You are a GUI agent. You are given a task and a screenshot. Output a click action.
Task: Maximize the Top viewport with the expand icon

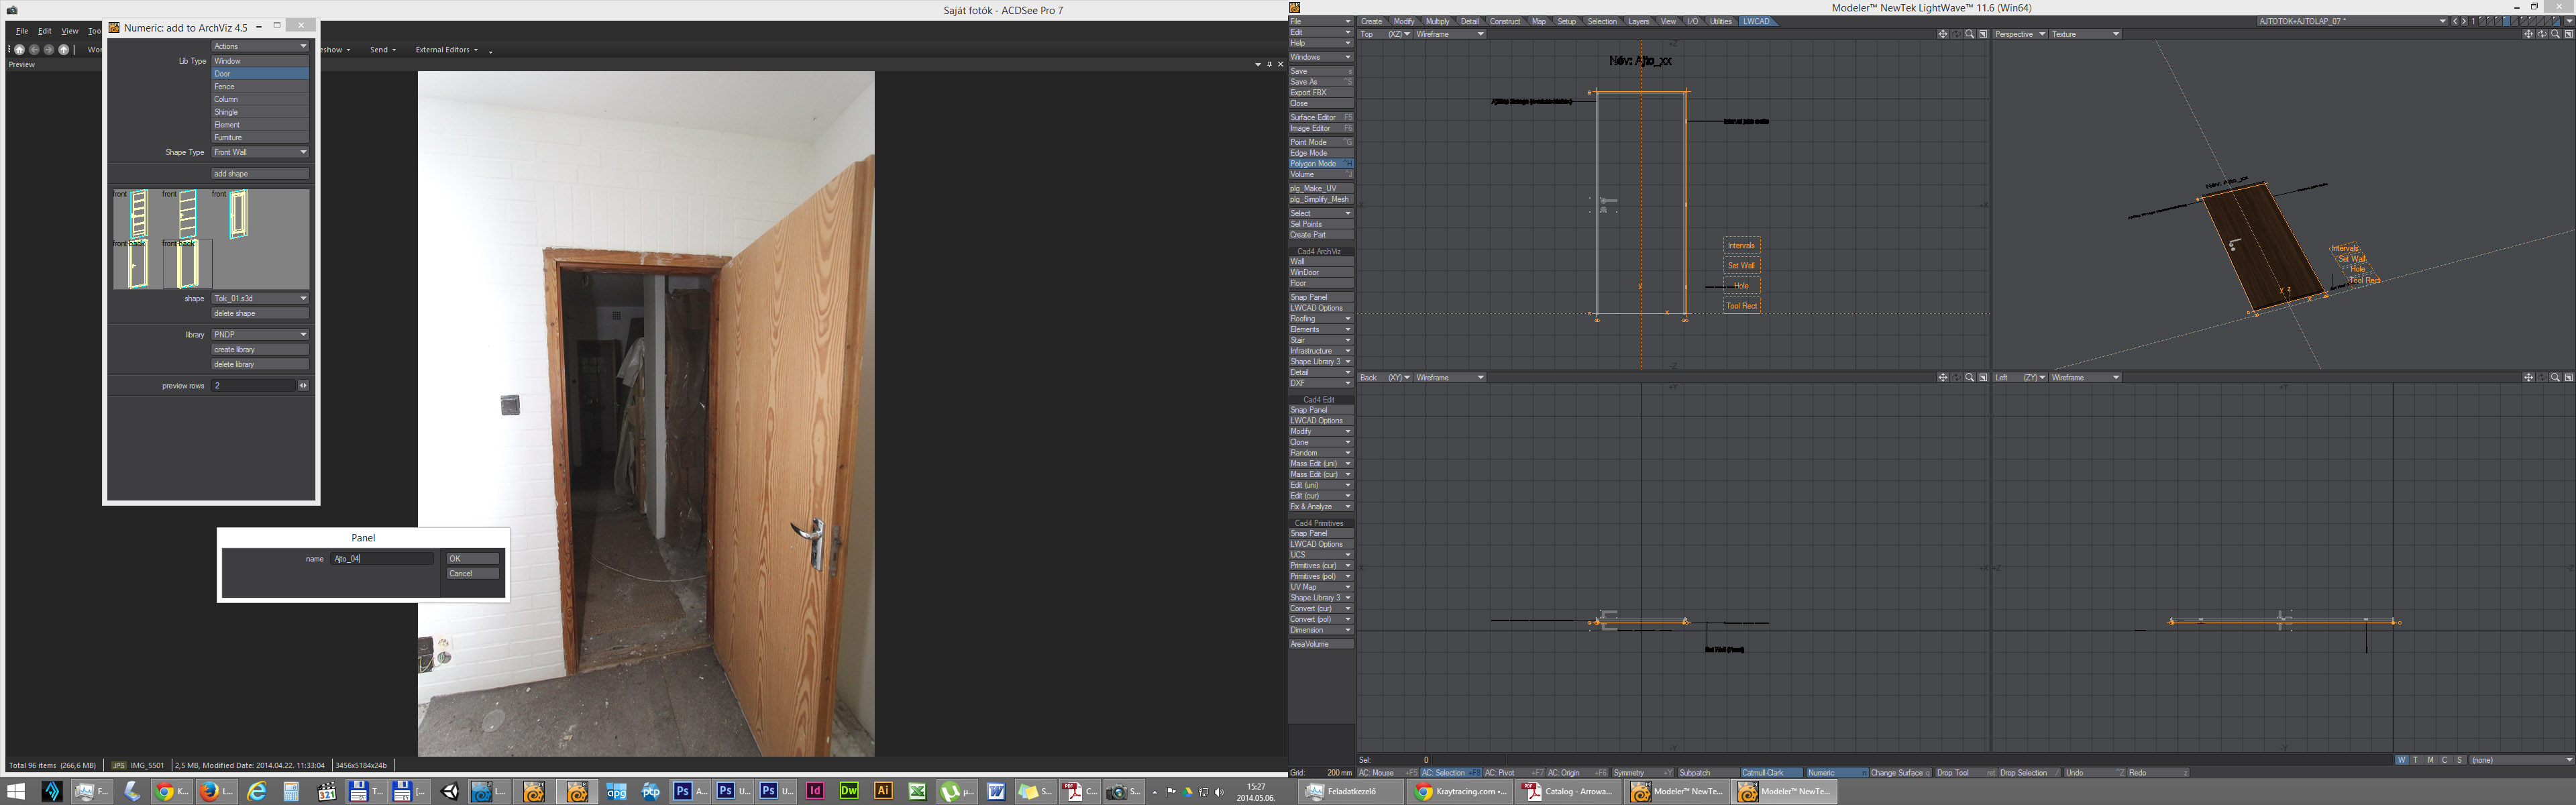coord(1982,34)
